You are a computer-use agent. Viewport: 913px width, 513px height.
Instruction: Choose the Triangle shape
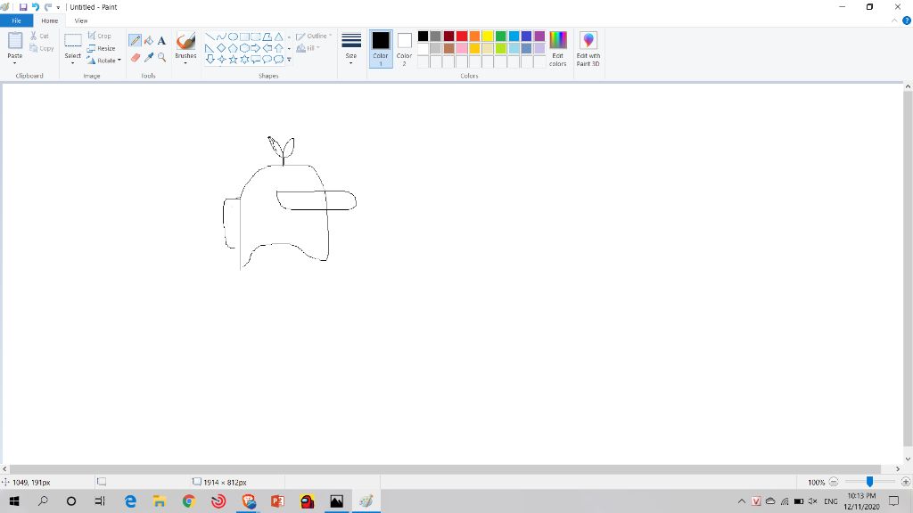(279, 37)
